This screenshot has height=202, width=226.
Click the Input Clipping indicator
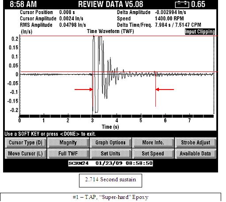coord(200,32)
